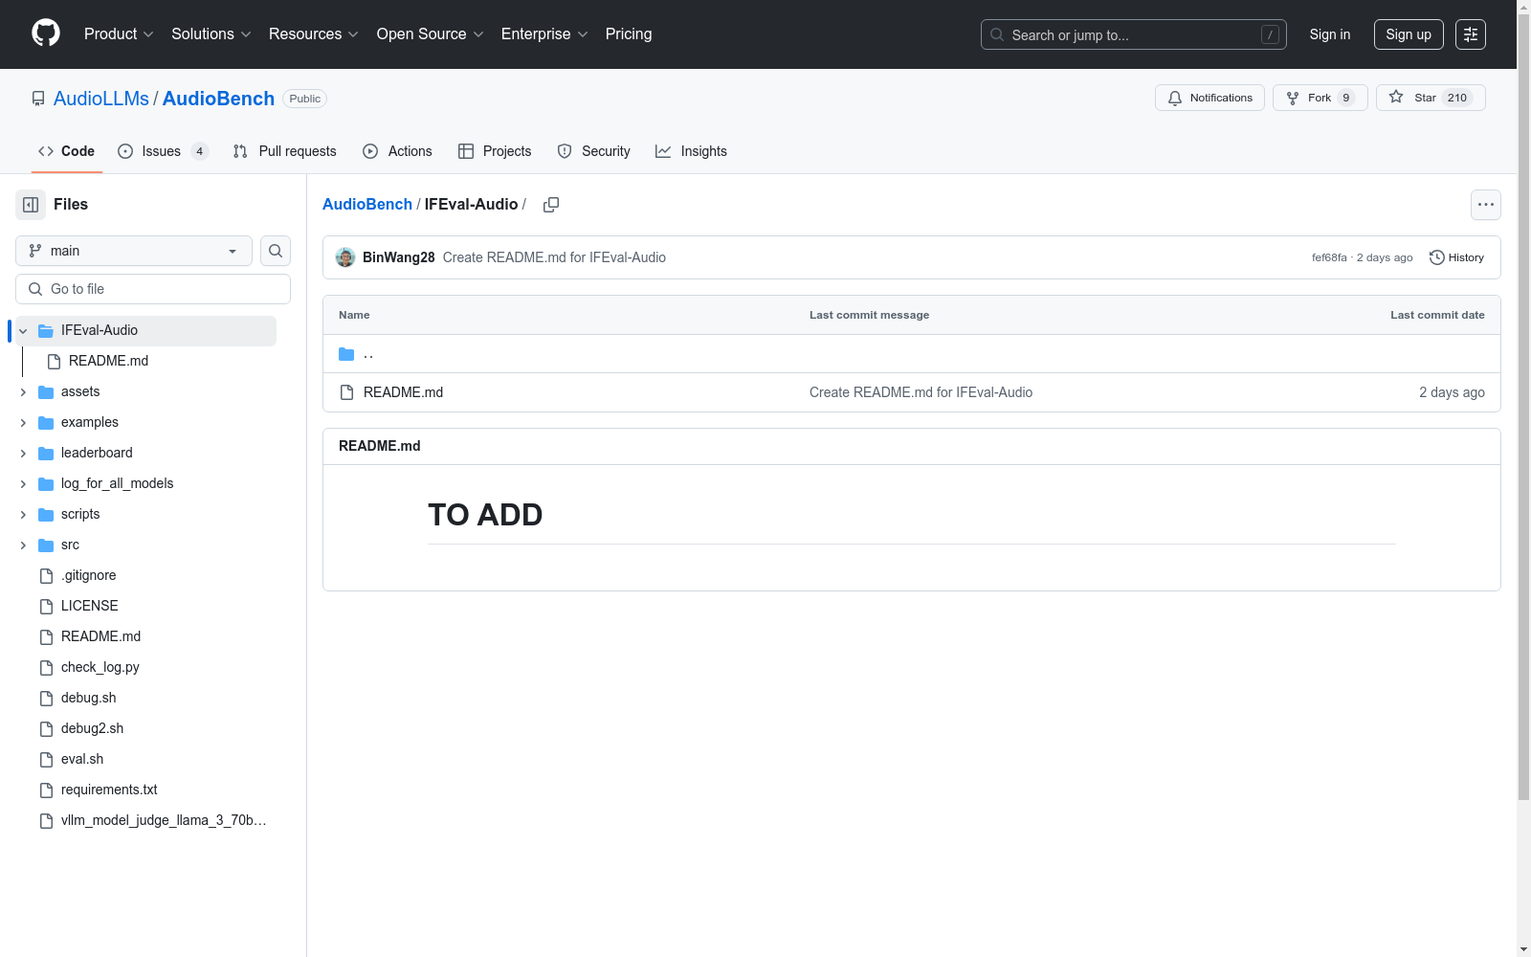Open the Security tab
The height and width of the screenshot is (957, 1531).
[x=593, y=151]
